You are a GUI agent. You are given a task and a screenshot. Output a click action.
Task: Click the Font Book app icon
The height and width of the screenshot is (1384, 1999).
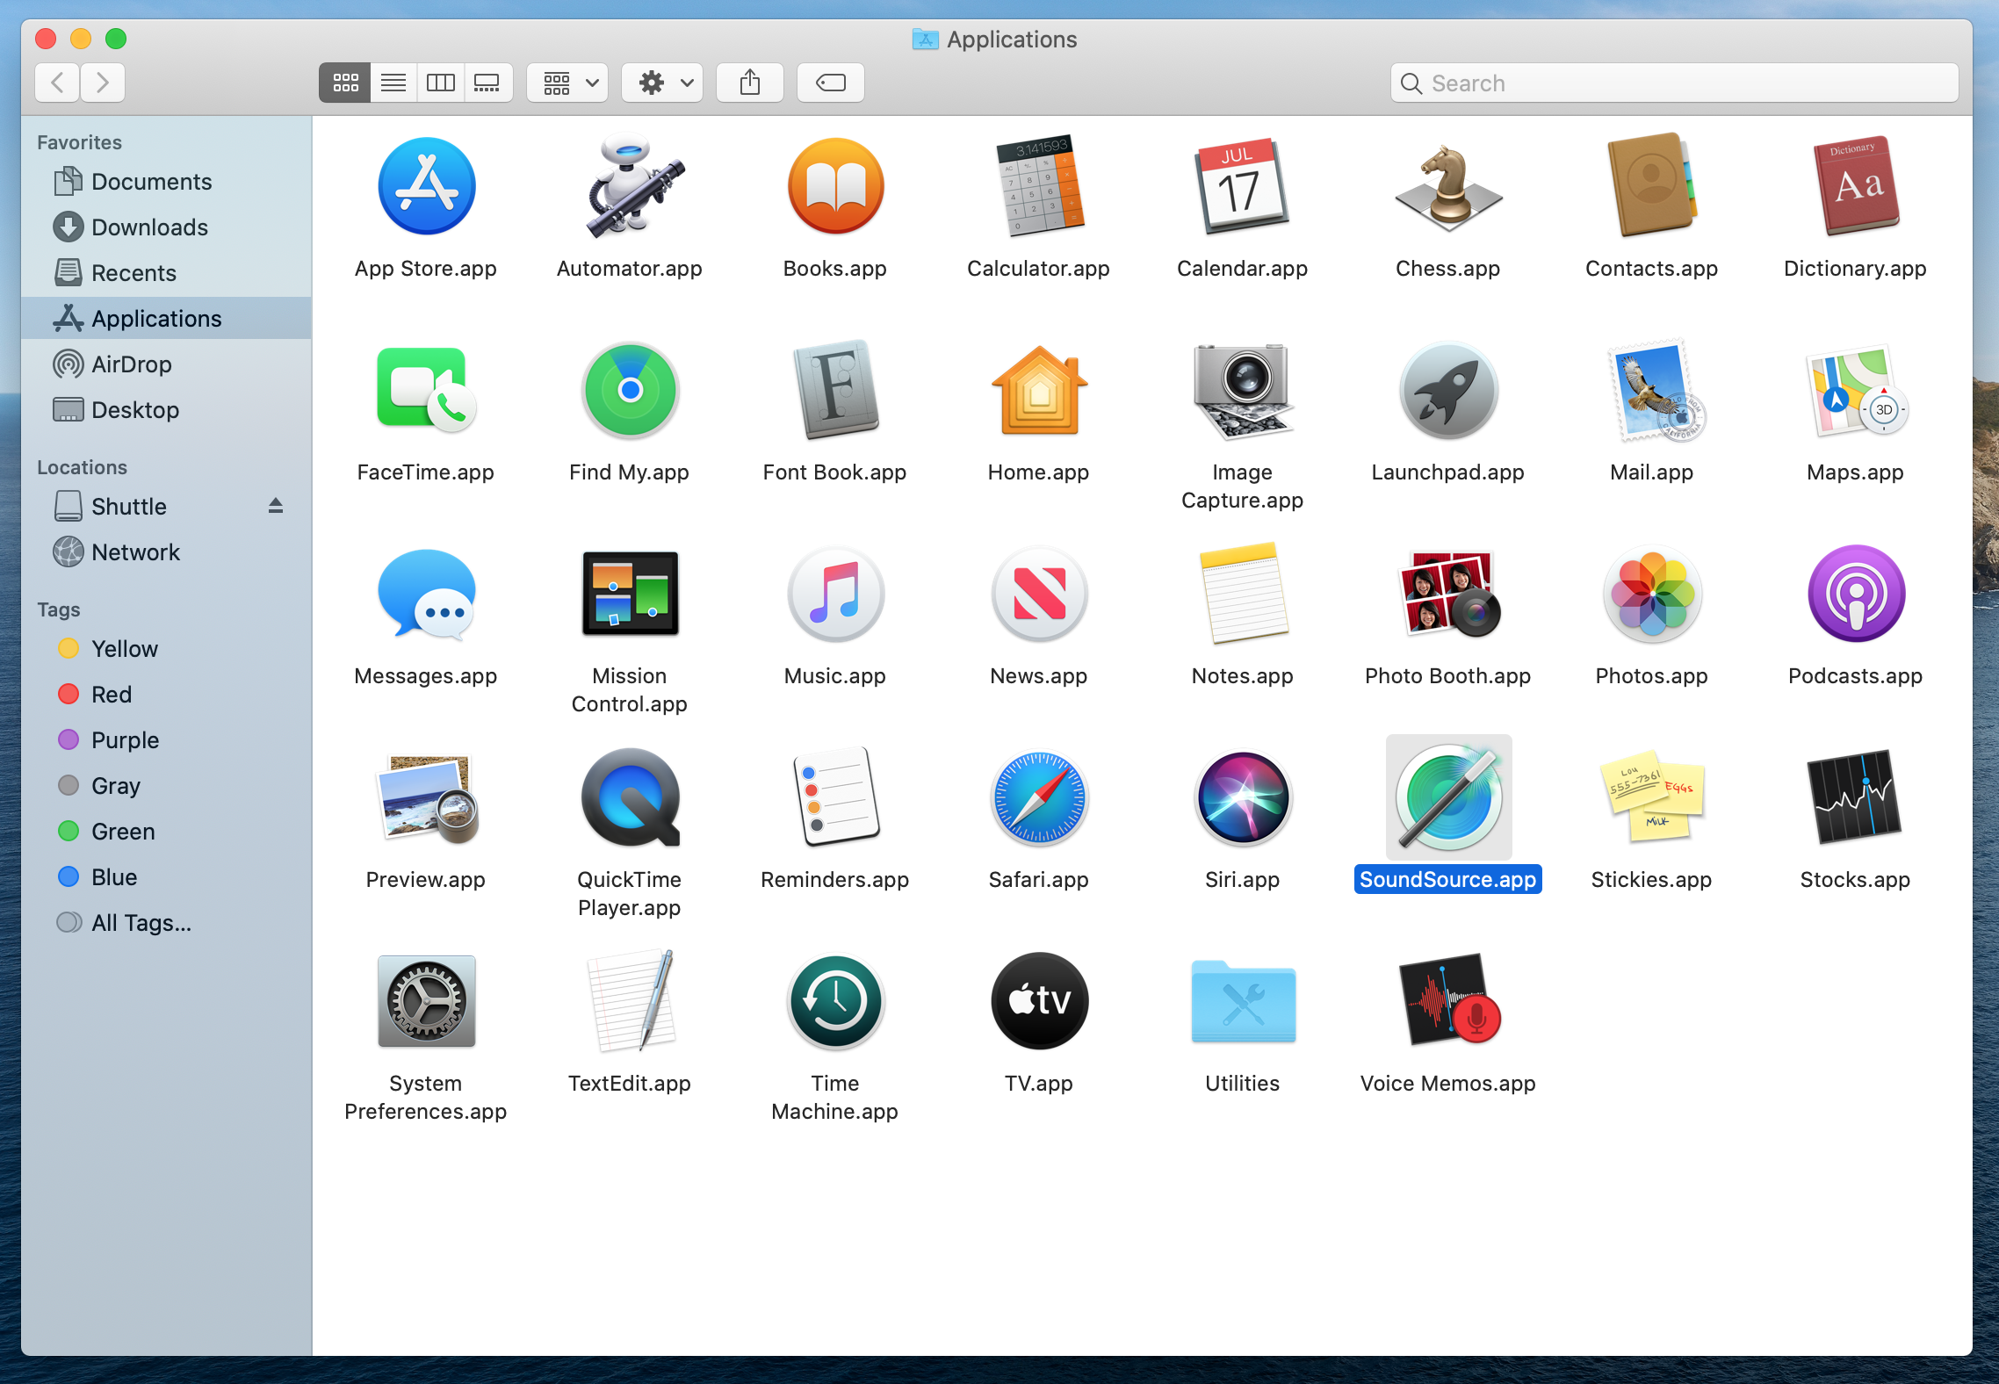click(x=835, y=390)
